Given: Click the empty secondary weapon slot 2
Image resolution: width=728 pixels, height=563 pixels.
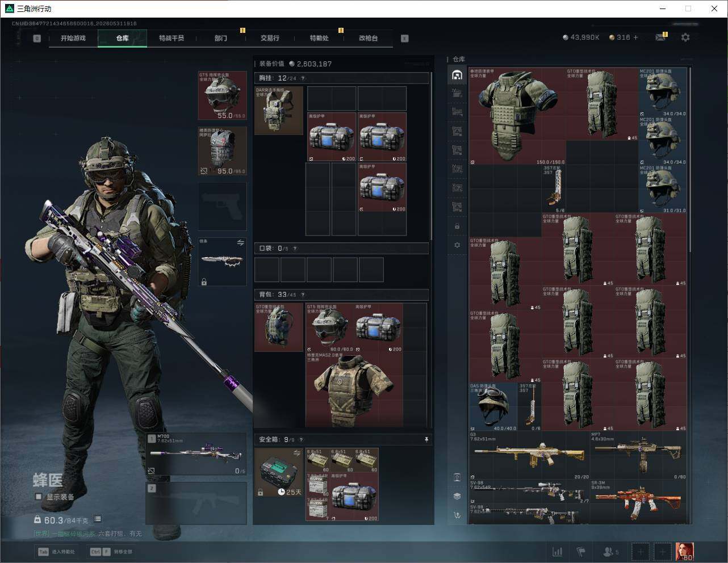Looking at the screenshot, I should click(x=196, y=503).
